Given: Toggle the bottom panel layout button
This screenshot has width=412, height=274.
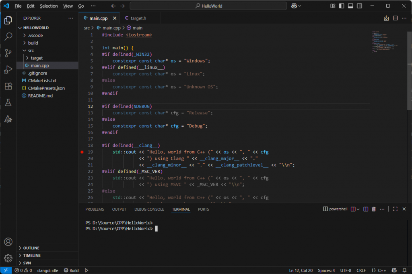Looking at the screenshot, I should click(x=350, y=6).
